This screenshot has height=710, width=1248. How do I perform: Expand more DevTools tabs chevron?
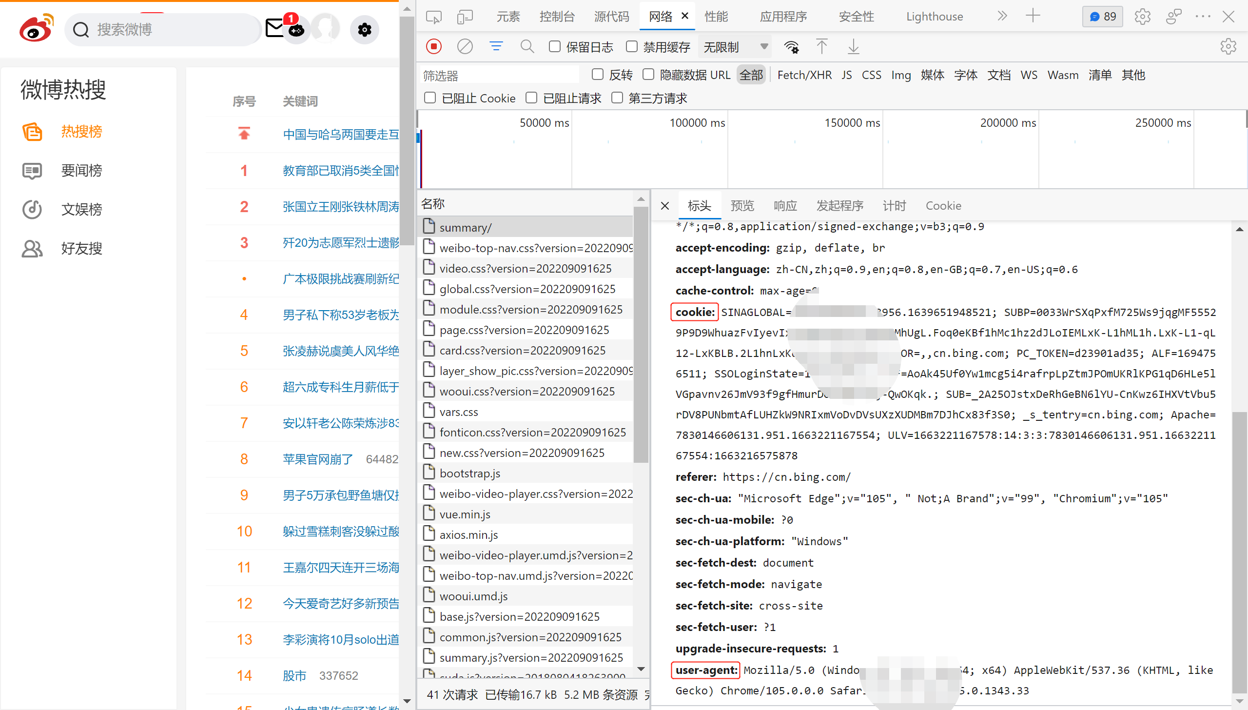[1002, 16]
